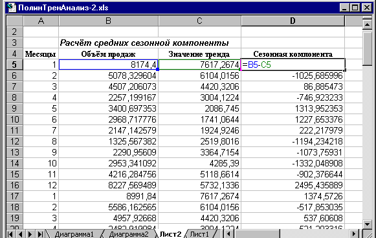The width and height of the screenshot is (376, 238).
Task: Click the workbook icon in title bar
Action: (11, 7)
